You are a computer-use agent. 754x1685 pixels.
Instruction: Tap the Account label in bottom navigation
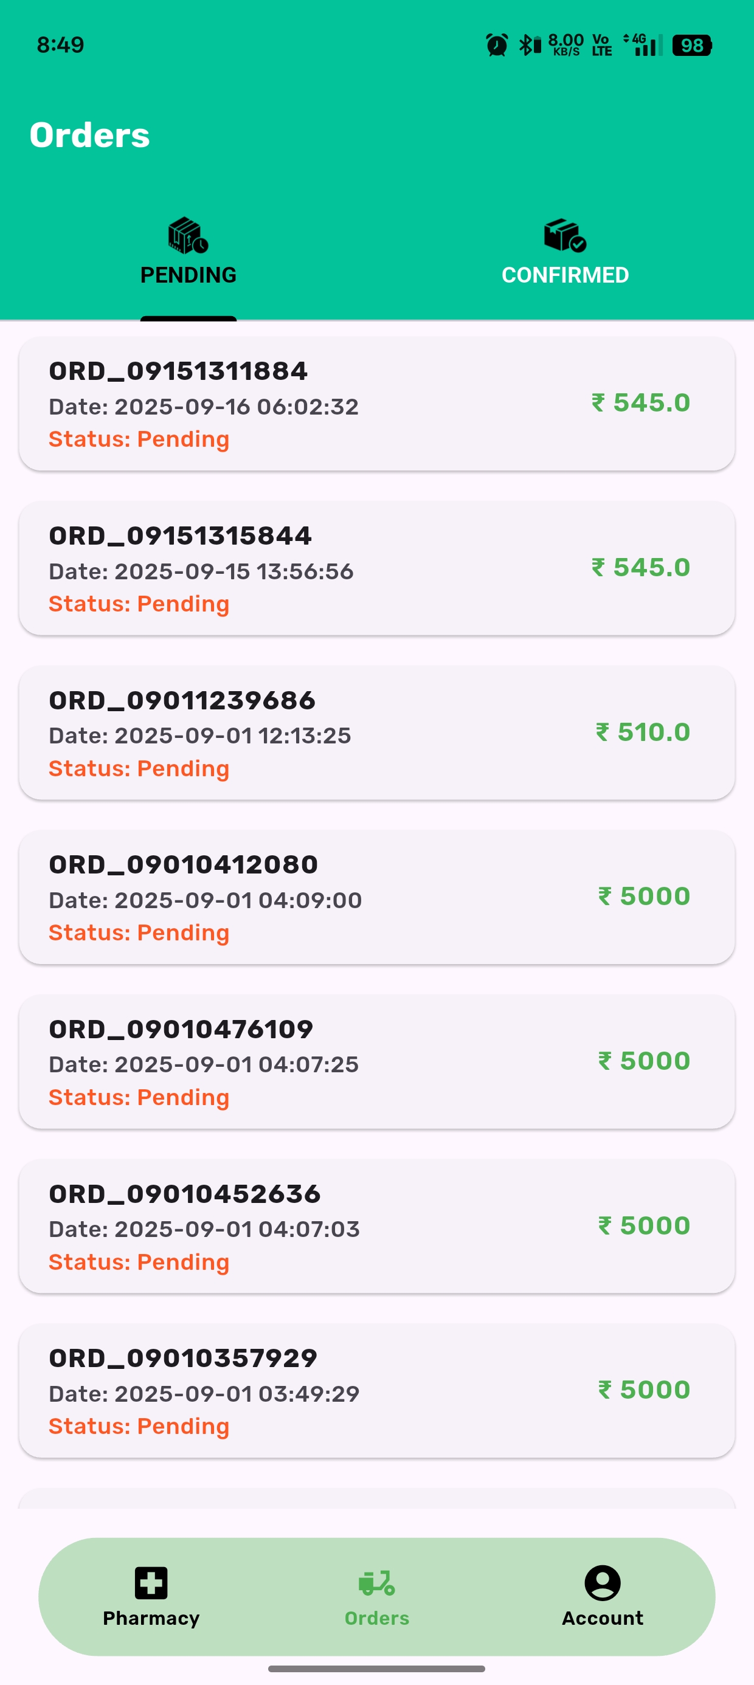602,1618
